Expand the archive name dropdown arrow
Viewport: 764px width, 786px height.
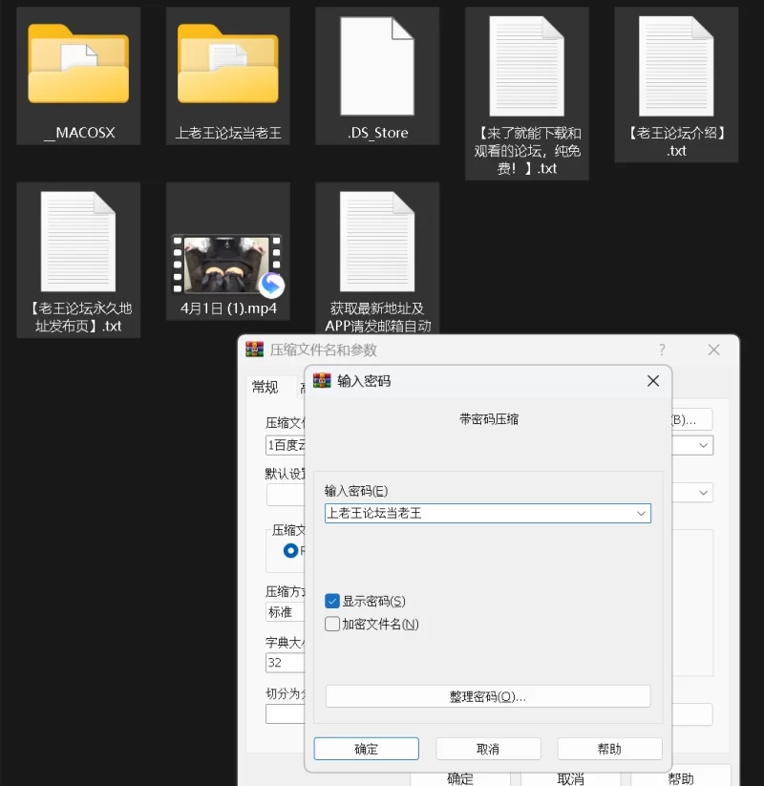pyautogui.click(x=704, y=445)
